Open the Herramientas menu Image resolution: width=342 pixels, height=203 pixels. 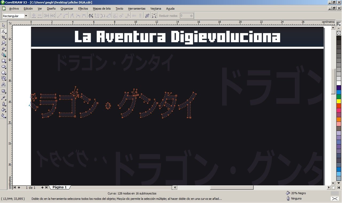pyautogui.click(x=137, y=9)
